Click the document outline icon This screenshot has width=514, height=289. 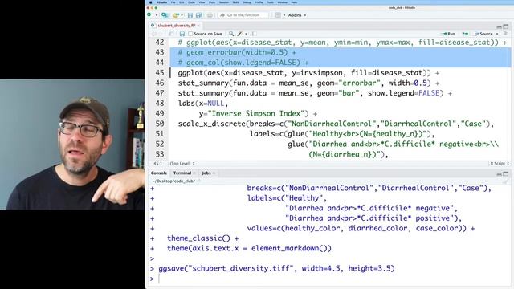pyautogui.click(x=505, y=34)
